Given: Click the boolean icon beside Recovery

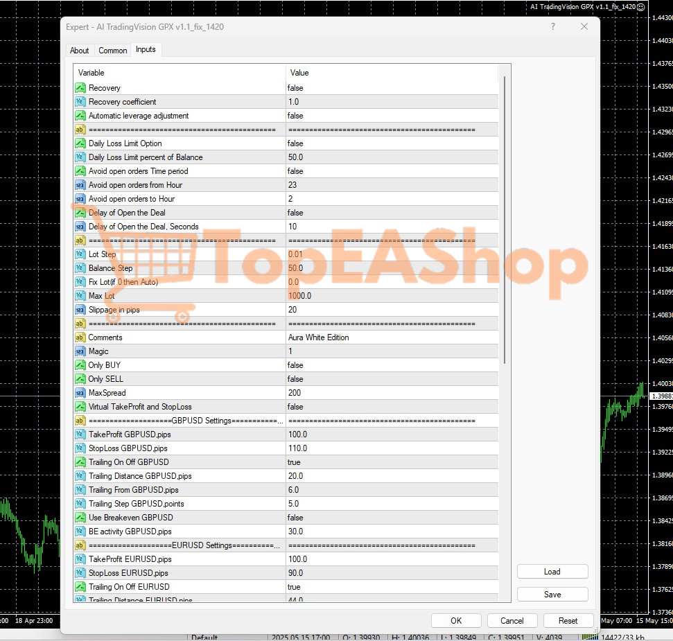Looking at the screenshot, I should coord(80,88).
